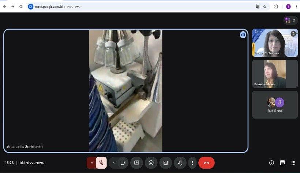Turn on captions
This screenshot has height=173, width=300.
tap(165, 163)
